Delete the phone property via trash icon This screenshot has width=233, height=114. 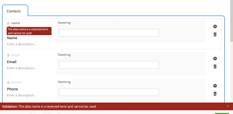(x=215, y=94)
